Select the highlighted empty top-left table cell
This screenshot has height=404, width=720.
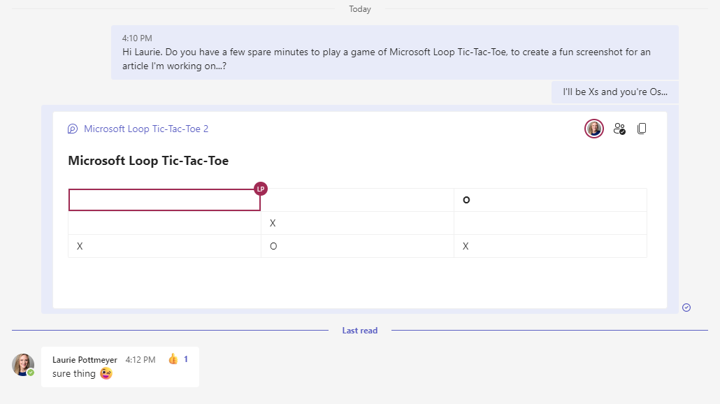(x=164, y=200)
